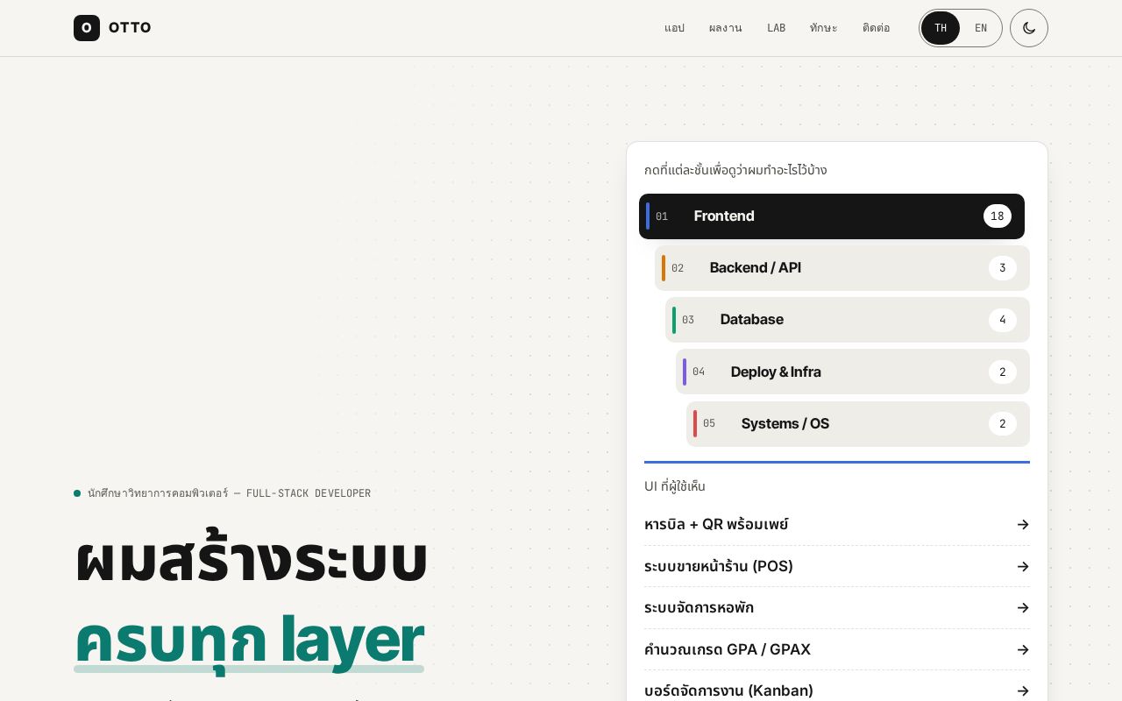Expand the Systems / OS layer

[x=858, y=424]
